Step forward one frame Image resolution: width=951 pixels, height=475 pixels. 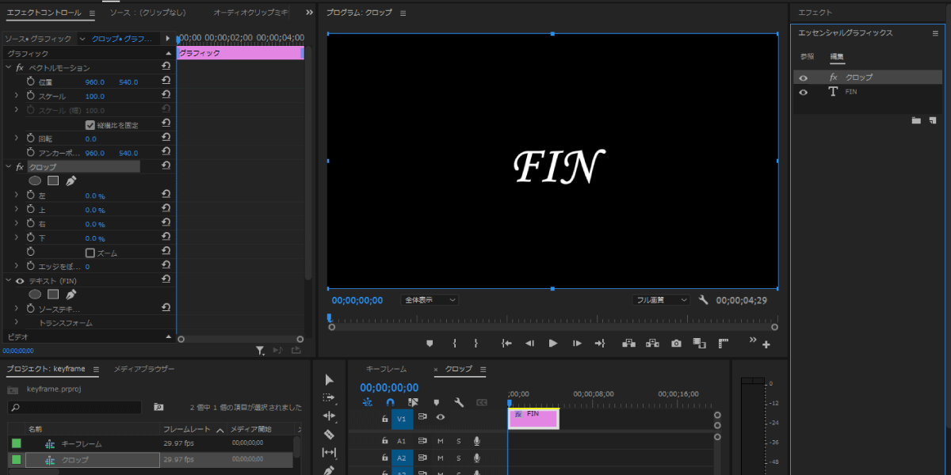pyautogui.click(x=577, y=344)
